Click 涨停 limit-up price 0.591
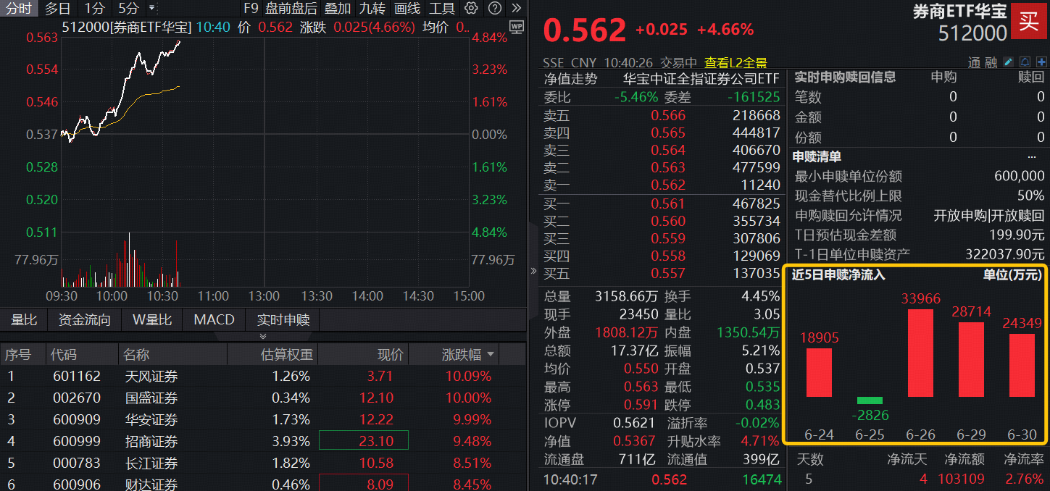The width and height of the screenshot is (1050, 491). click(641, 405)
